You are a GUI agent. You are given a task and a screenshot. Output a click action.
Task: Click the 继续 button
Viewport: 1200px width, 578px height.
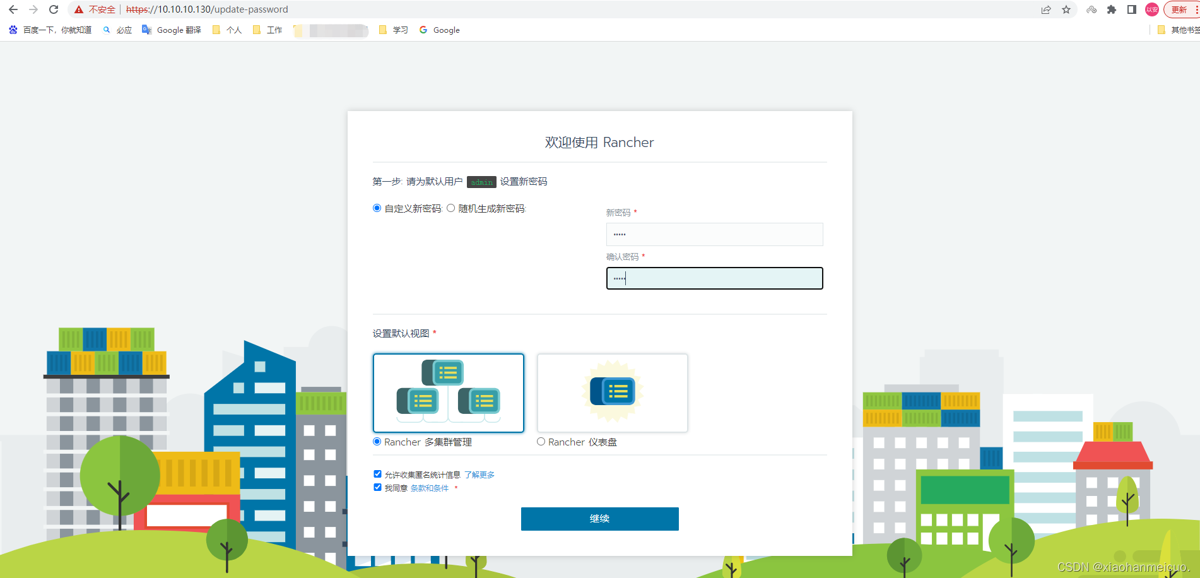600,519
